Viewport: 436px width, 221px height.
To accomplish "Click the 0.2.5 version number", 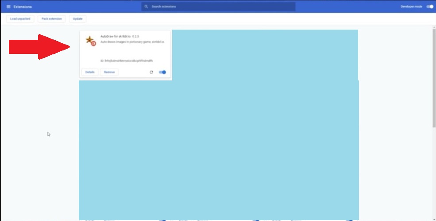I will point(135,36).
